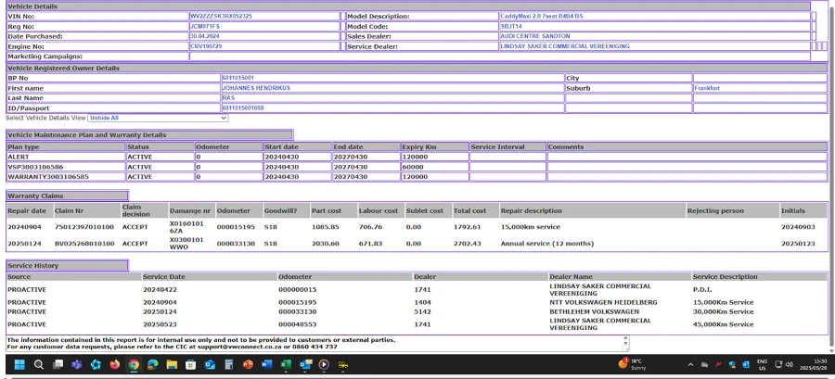Click the volume speaker tray icon
This screenshot has width=835, height=379.
790,365
